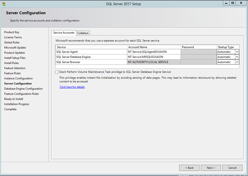The image size is (248, 176).
Task: Click Install Setup Files step in sidebar
Action: (15, 58)
